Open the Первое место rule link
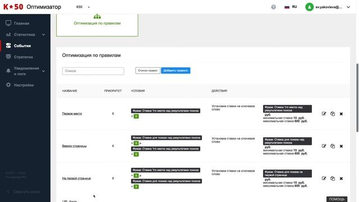Screen dimensions: 359x202 point(72,113)
